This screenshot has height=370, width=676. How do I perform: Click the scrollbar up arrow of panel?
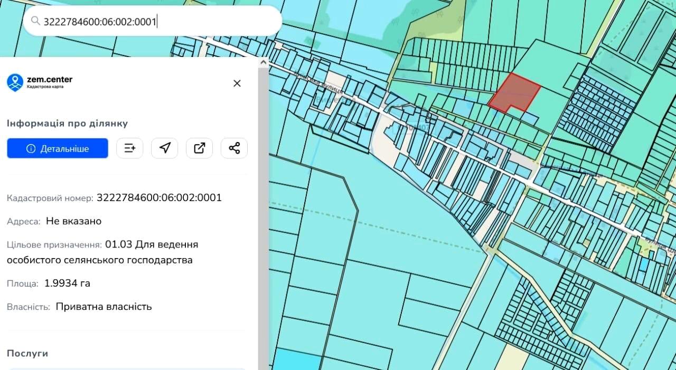(263, 62)
